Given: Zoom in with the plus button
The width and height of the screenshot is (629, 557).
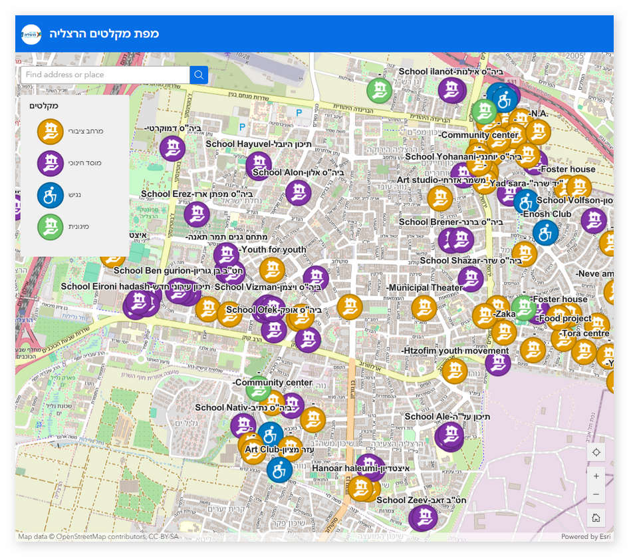Looking at the screenshot, I should 596,476.
